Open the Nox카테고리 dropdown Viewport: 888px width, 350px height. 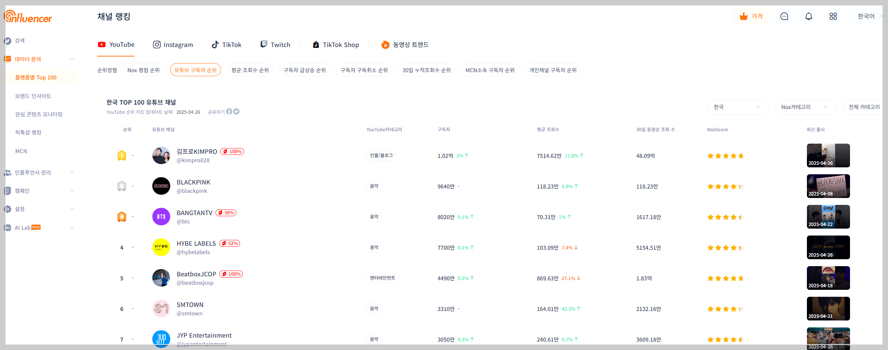805,107
